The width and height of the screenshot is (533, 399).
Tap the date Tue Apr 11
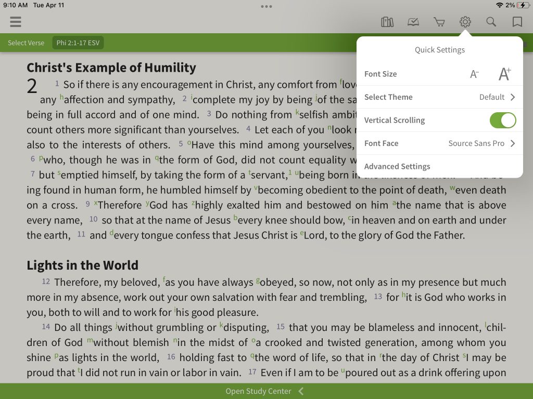coord(48,5)
